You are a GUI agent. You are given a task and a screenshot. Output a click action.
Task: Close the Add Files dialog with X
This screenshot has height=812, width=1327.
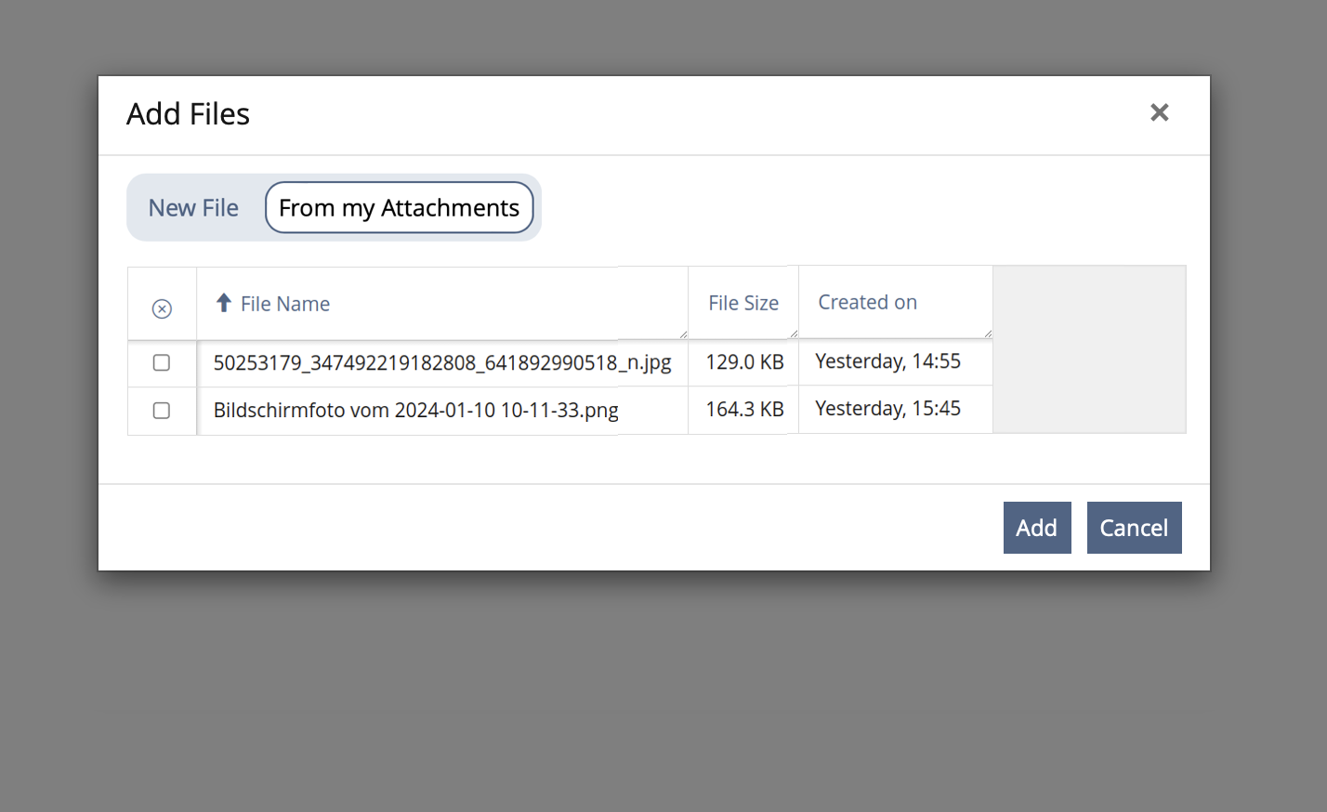tap(1159, 112)
